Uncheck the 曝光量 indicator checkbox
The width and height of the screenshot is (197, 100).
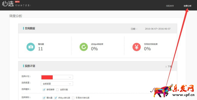point(44,98)
